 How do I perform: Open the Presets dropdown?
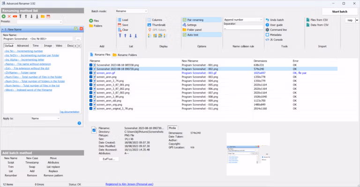(x=39, y=22)
